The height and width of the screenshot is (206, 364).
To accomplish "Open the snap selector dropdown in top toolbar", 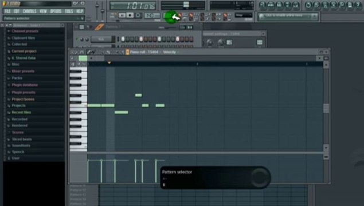I will tap(243, 15).
